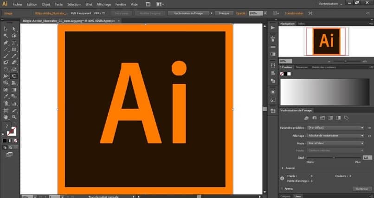Click the Opacité link in control bar

click(x=240, y=13)
